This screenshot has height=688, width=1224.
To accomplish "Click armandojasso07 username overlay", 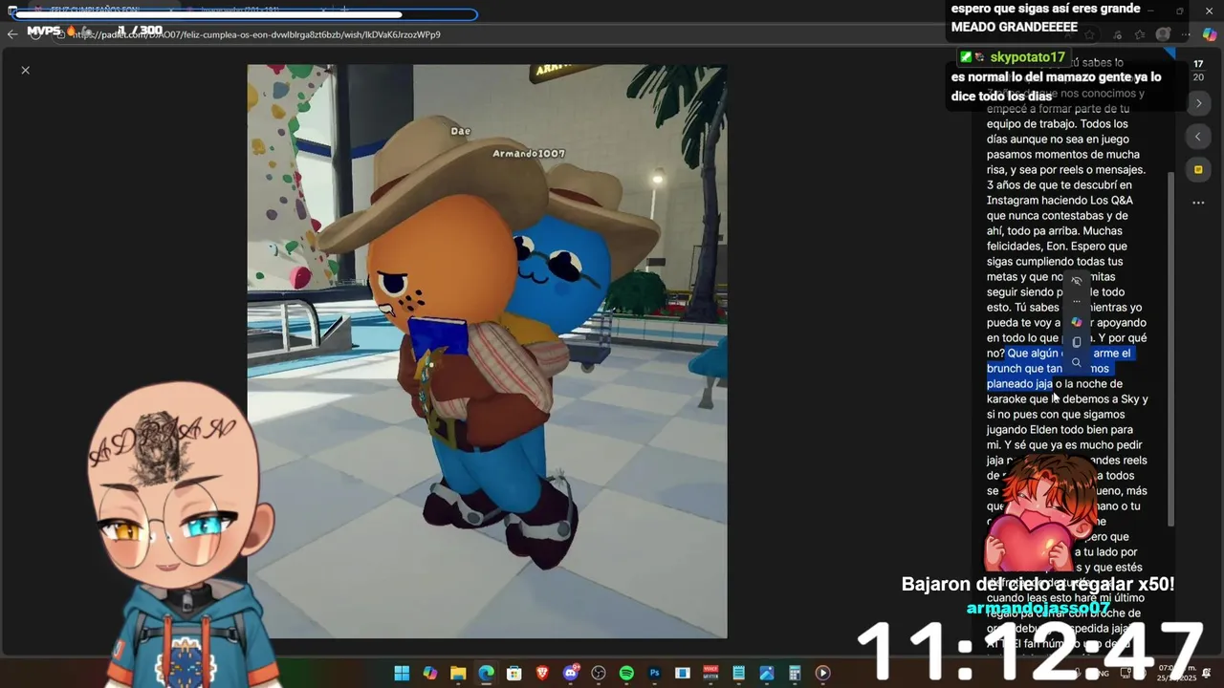I will point(1038,608).
